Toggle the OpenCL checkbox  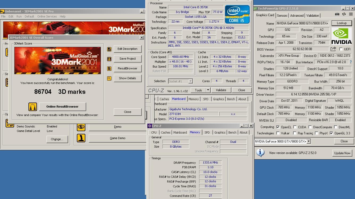point(278,127)
